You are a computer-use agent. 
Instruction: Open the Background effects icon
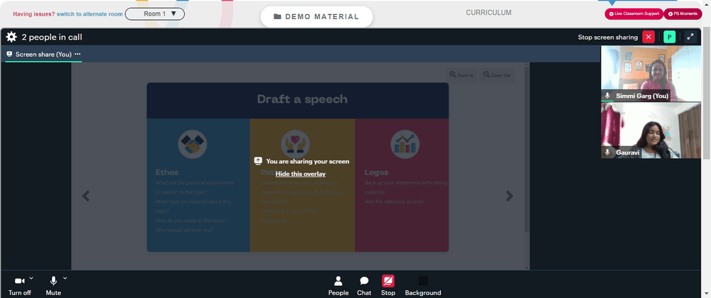pos(422,281)
